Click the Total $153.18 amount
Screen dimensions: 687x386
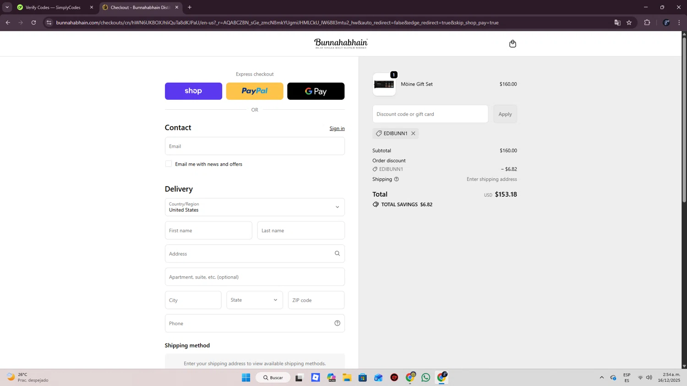(x=506, y=194)
